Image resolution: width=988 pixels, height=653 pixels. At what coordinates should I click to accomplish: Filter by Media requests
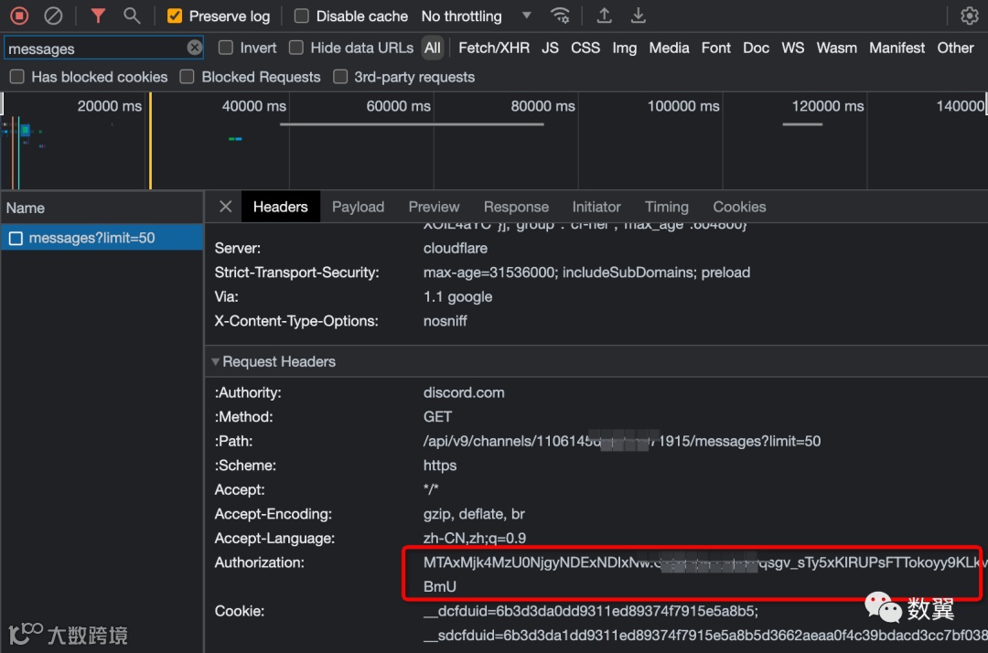tap(669, 48)
